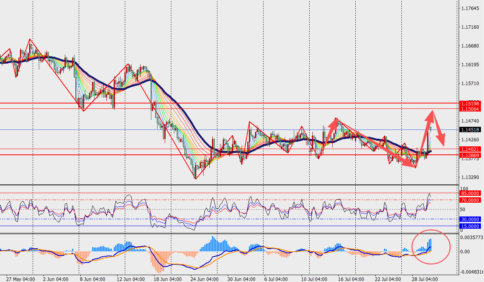Click the red circle highlighting MACD histogram
The image size is (484, 282).
(x=431, y=247)
